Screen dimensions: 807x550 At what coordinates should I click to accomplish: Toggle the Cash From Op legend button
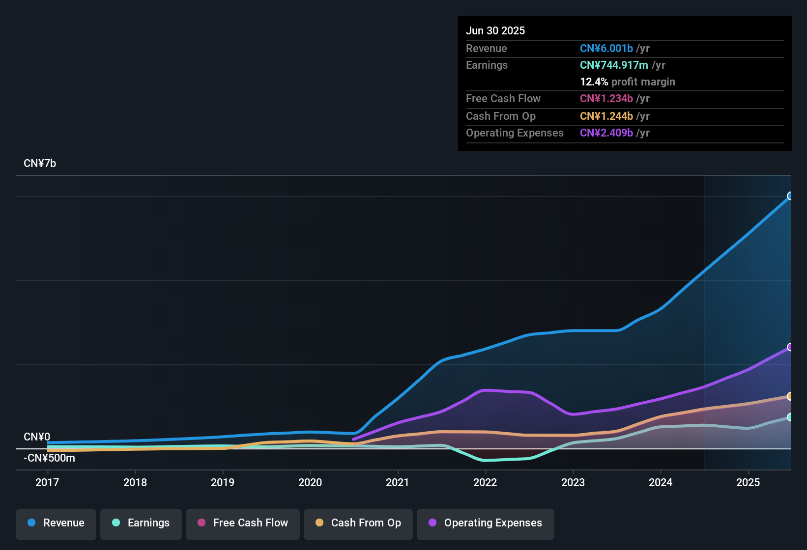(x=358, y=523)
